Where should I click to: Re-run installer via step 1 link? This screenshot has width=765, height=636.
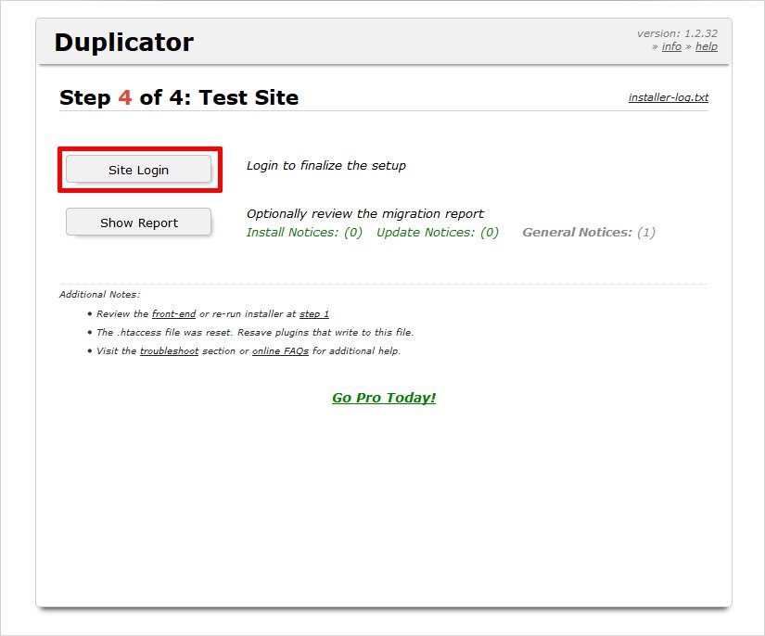coord(313,314)
